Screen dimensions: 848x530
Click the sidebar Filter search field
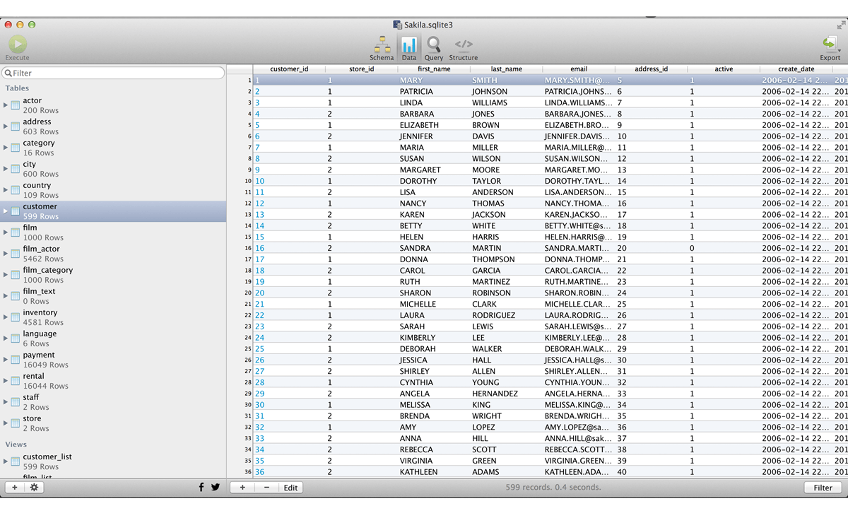point(113,73)
